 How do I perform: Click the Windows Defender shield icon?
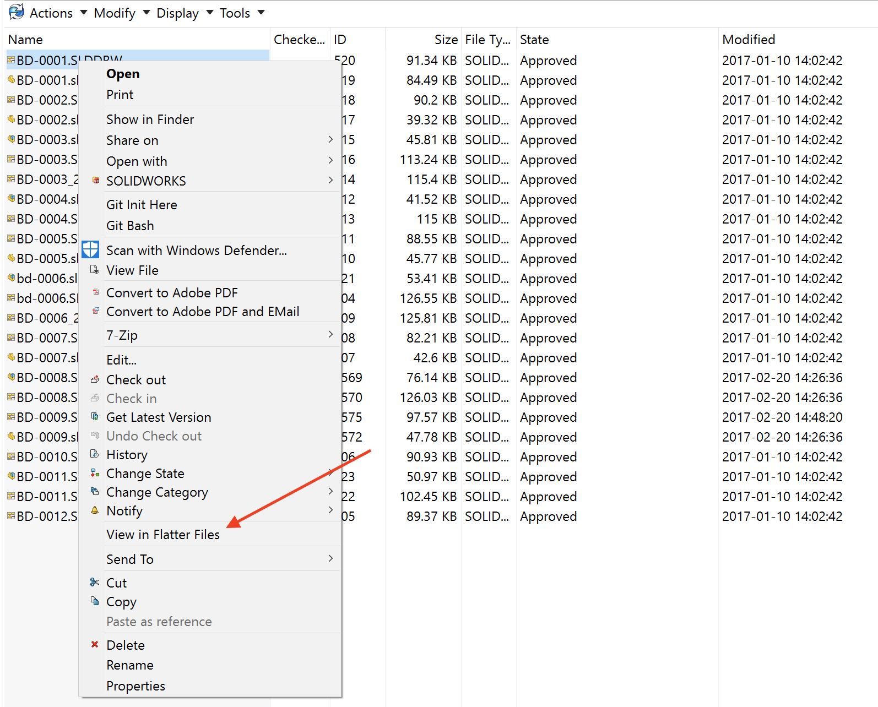90,249
